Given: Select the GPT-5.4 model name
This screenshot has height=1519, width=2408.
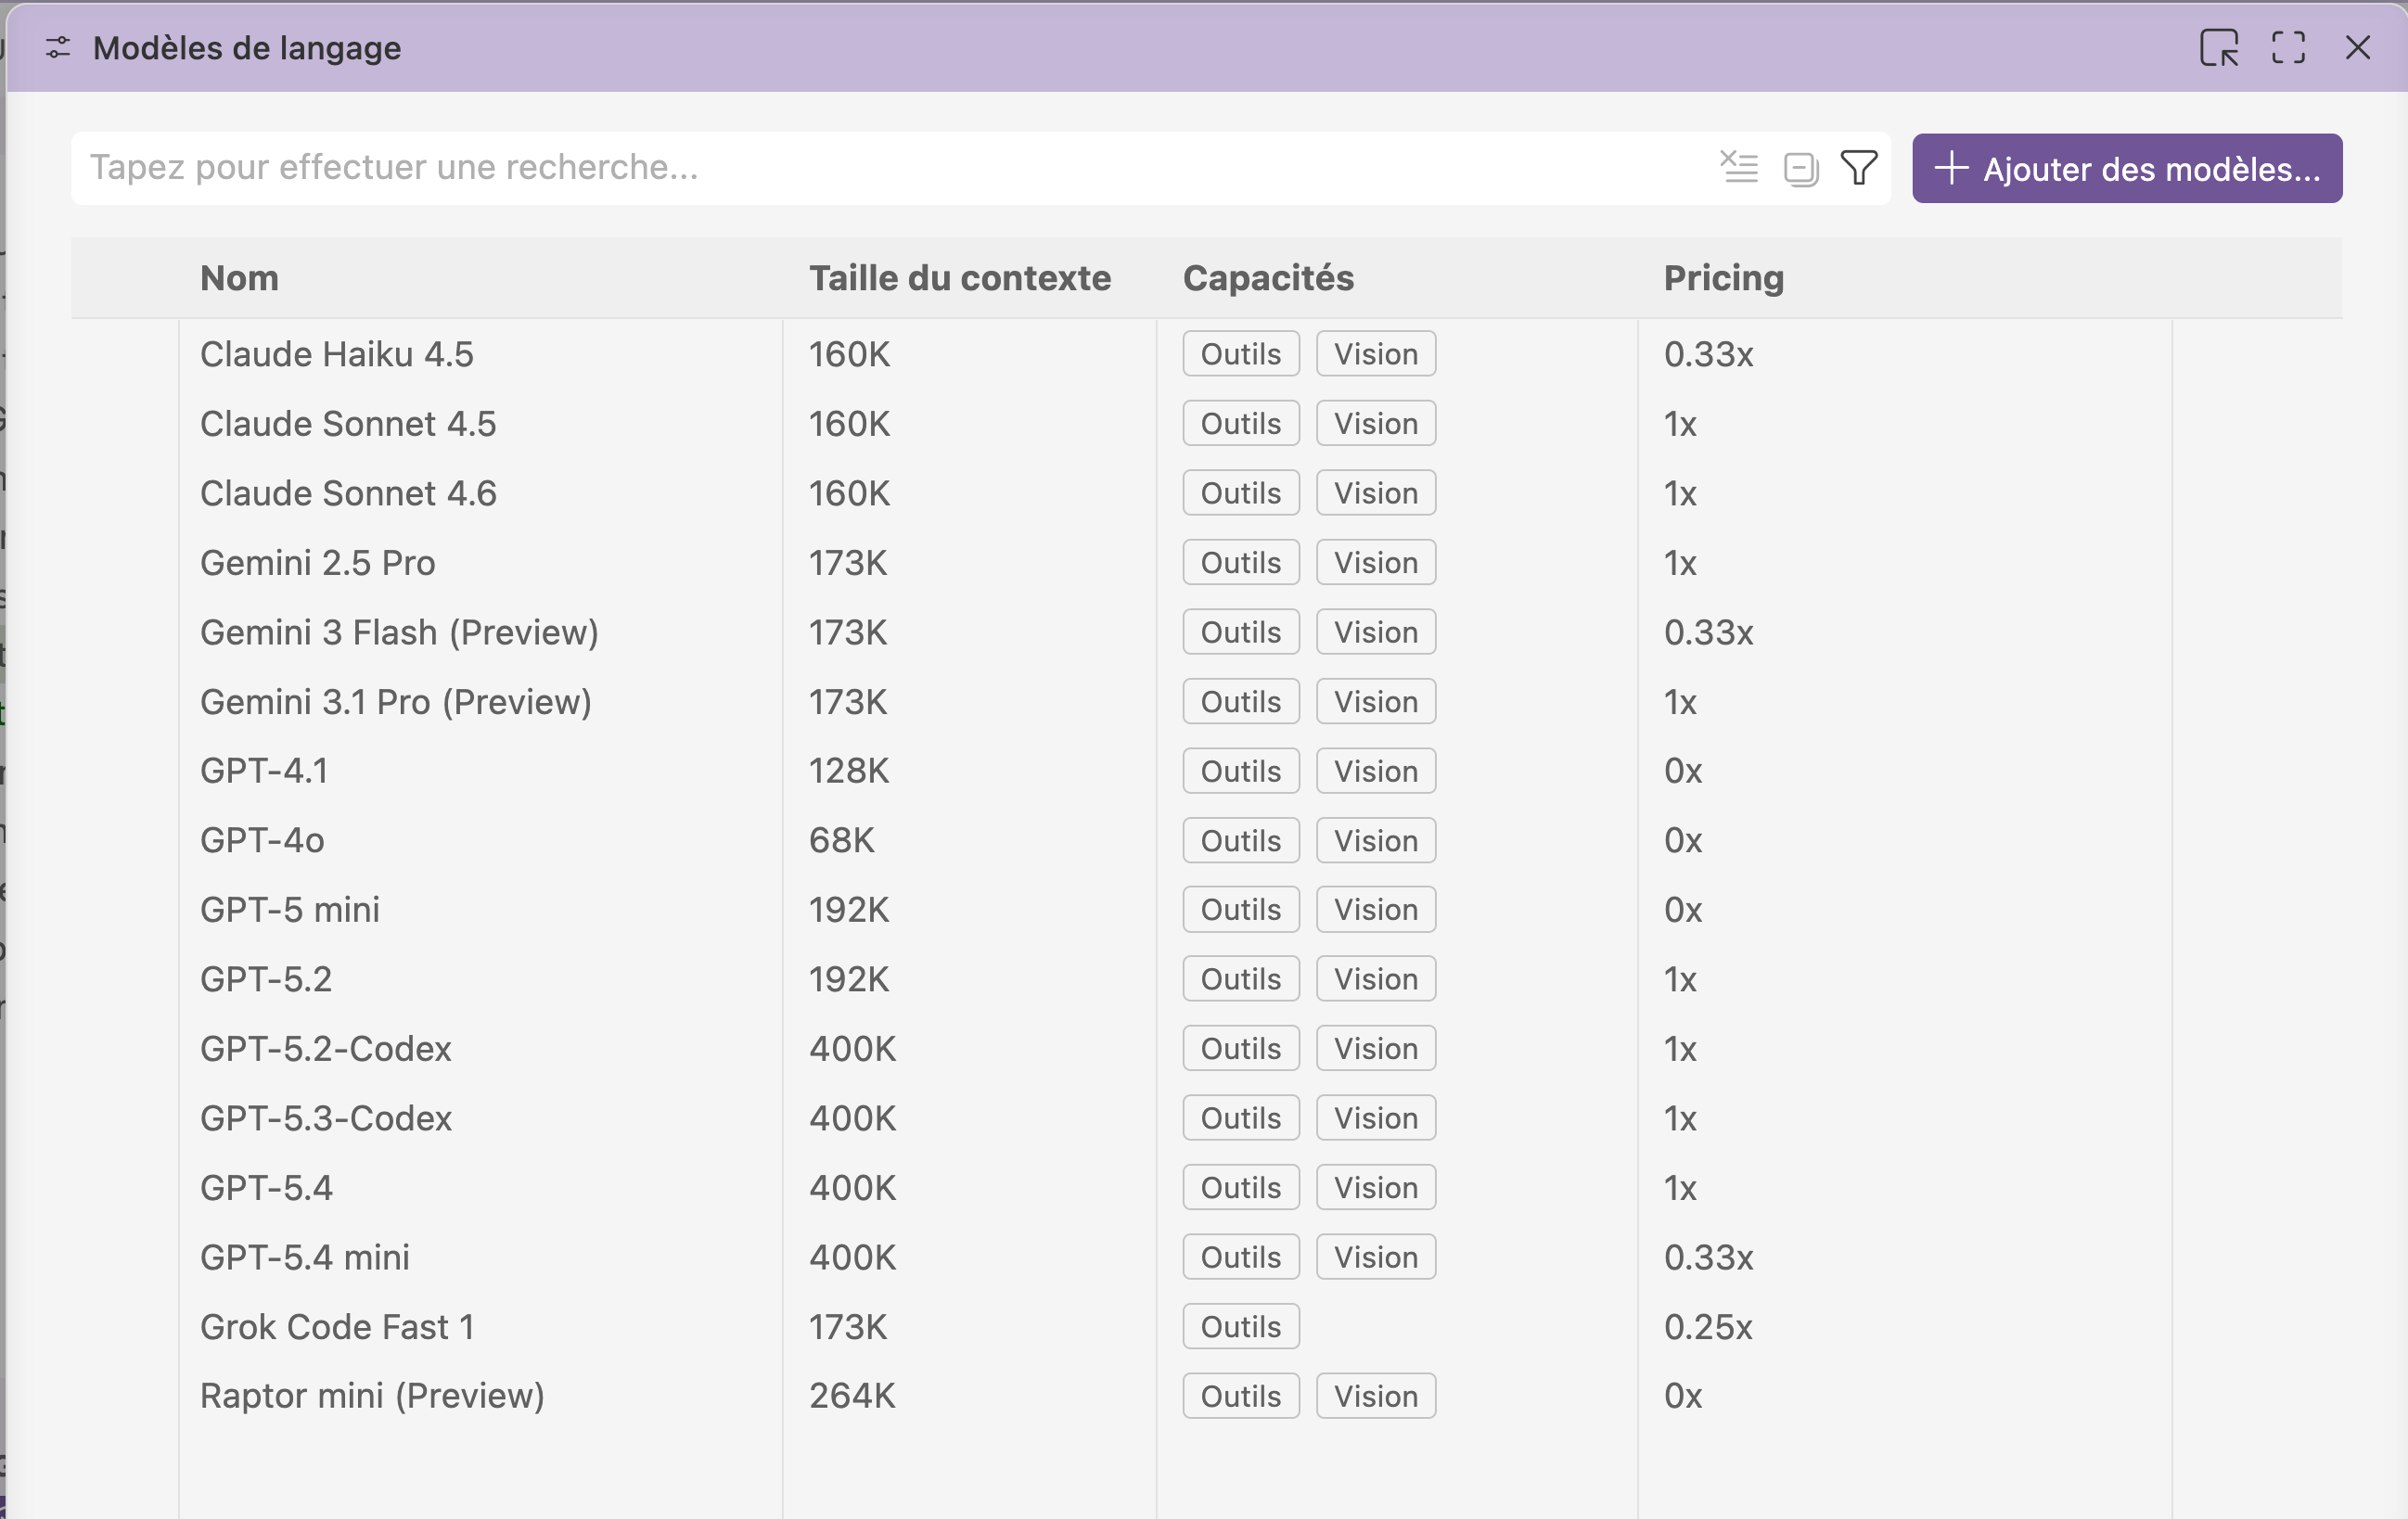Looking at the screenshot, I should tap(266, 1188).
